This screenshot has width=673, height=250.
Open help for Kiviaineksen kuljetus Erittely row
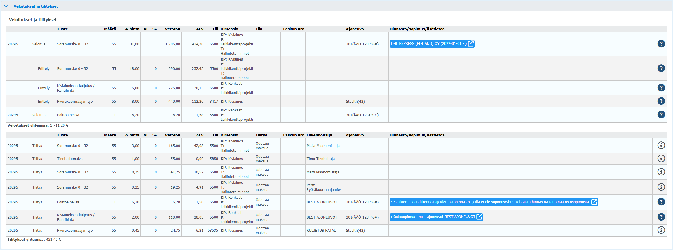click(x=661, y=88)
